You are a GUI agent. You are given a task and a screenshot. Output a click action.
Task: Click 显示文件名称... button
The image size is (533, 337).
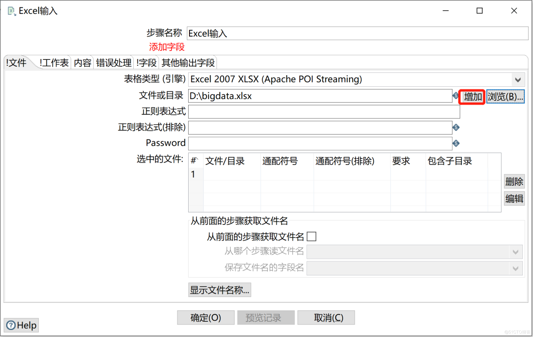(220, 290)
